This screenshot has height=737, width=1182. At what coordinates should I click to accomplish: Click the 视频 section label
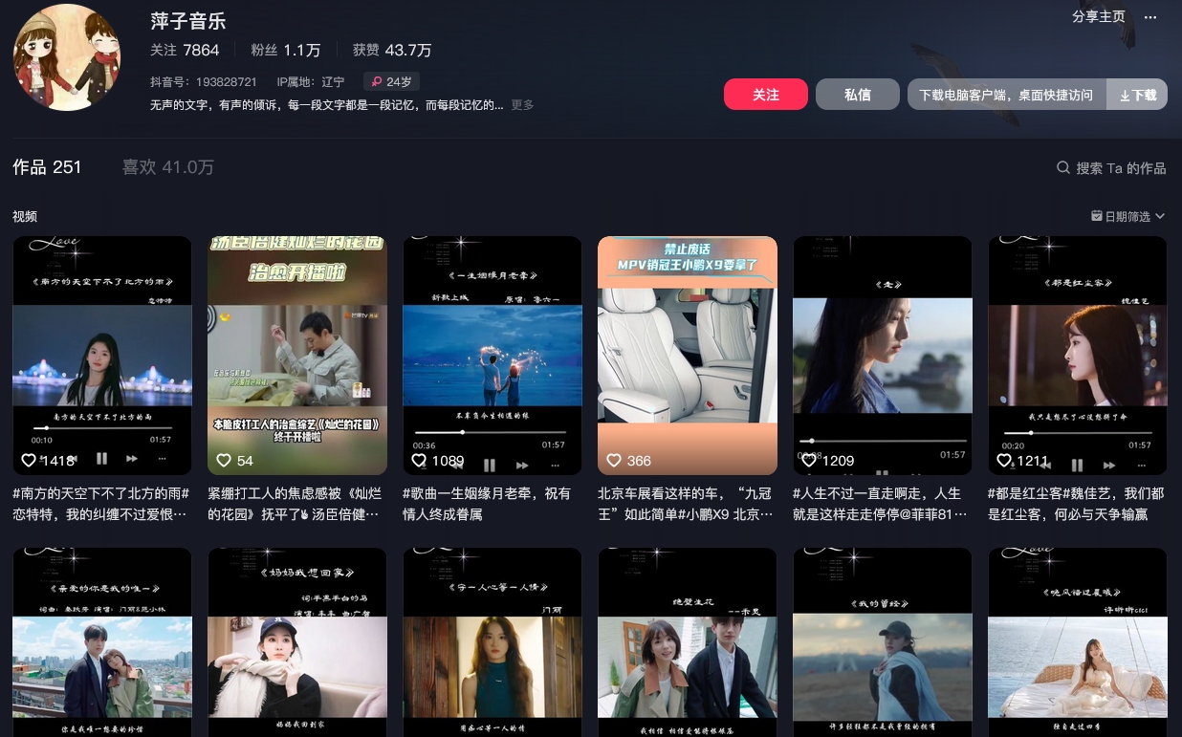pyautogui.click(x=25, y=217)
